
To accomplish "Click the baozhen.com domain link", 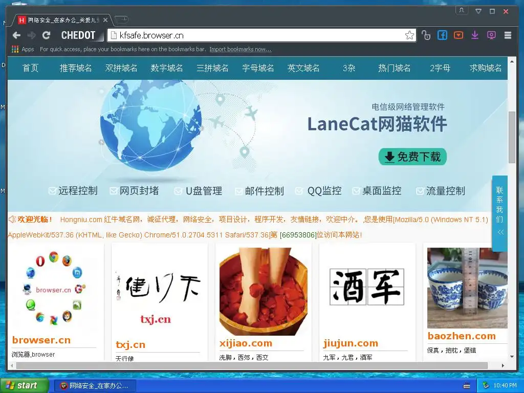I will (462, 336).
